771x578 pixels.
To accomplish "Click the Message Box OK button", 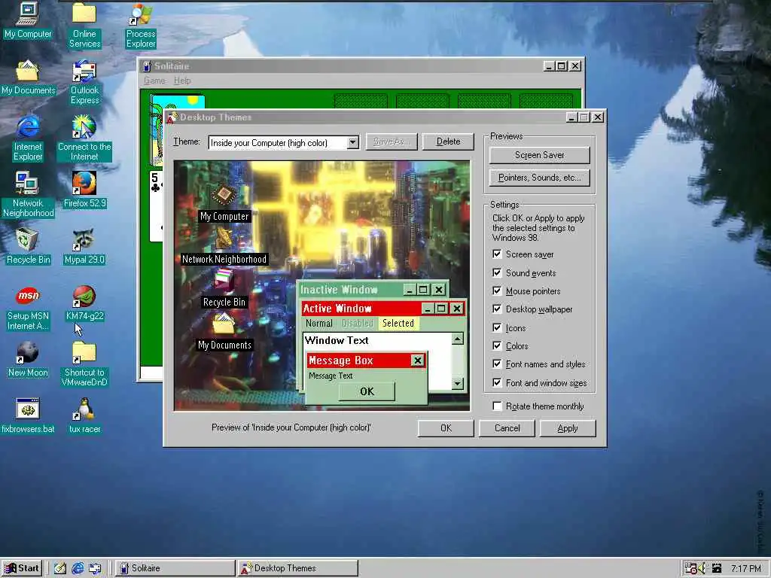I will click(x=367, y=391).
